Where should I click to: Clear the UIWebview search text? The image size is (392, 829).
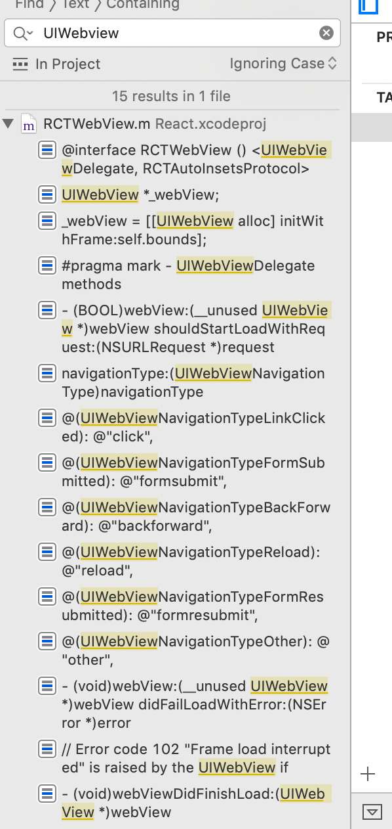pos(326,33)
